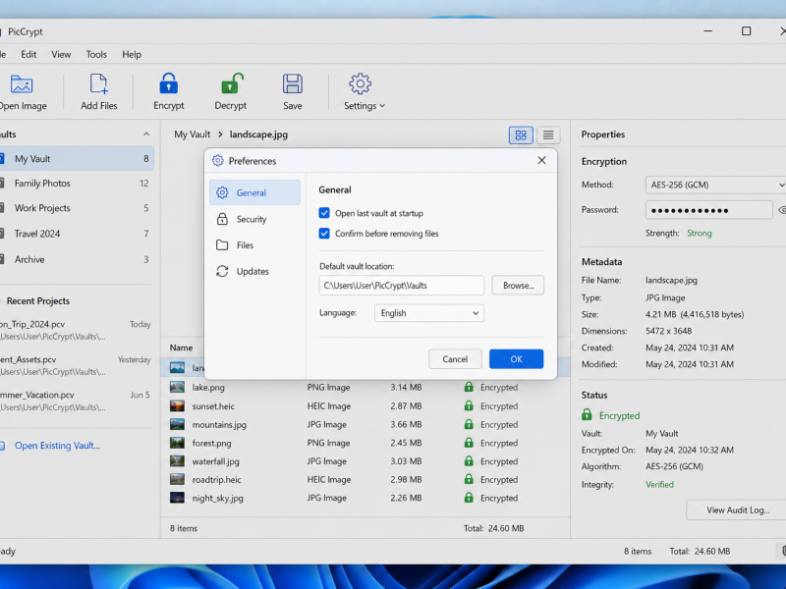
Task: Uncheck Open last vault at startup
Action: pos(324,213)
